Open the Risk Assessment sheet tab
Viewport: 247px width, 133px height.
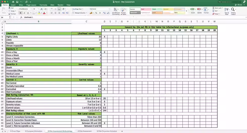click(84, 131)
